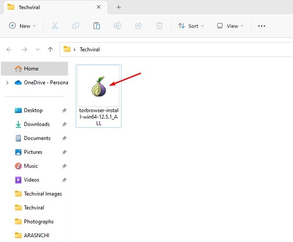293x242 pixels.
Task: Open Music in quick access
Action: (x=26, y=166)
